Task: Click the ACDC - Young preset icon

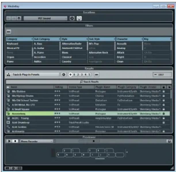Action: coord(8,118)
